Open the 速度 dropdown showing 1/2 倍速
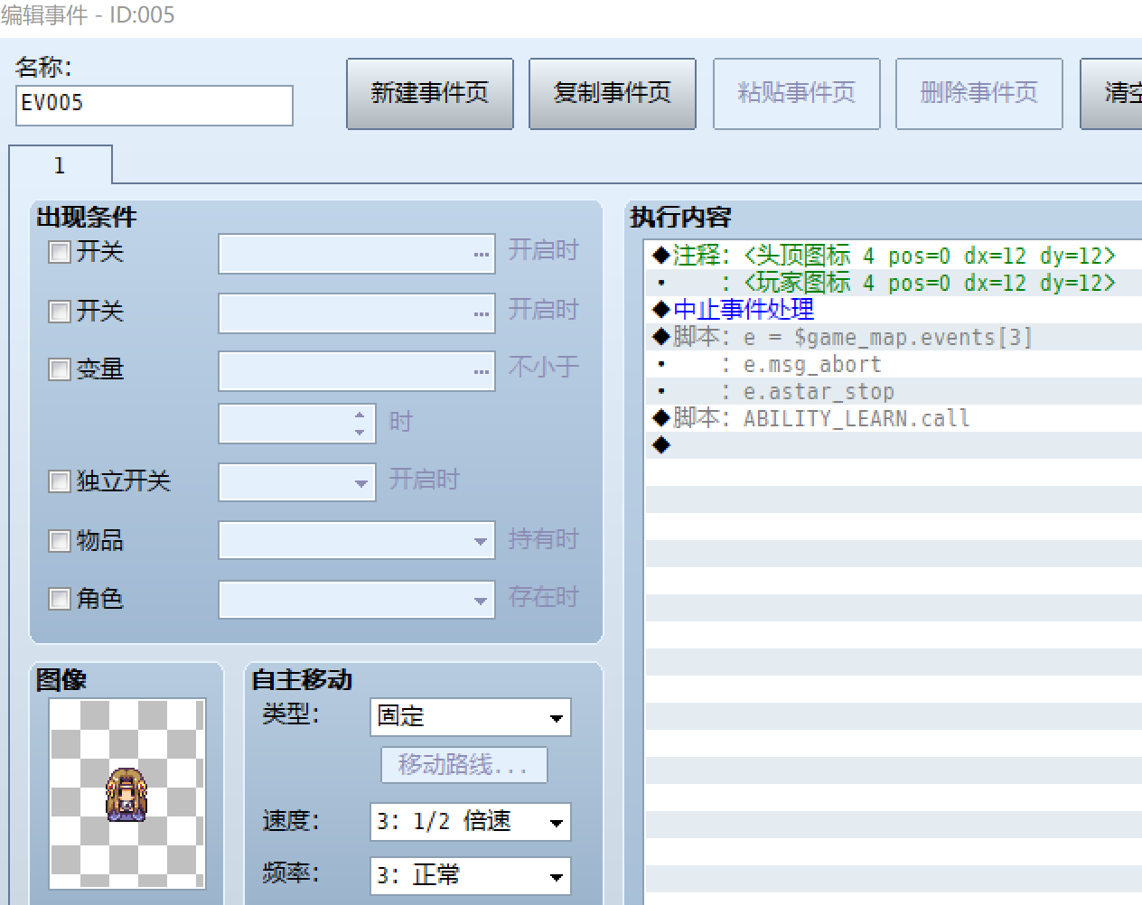This screenshot has width=1142, height=905. [x=471, y=822]
